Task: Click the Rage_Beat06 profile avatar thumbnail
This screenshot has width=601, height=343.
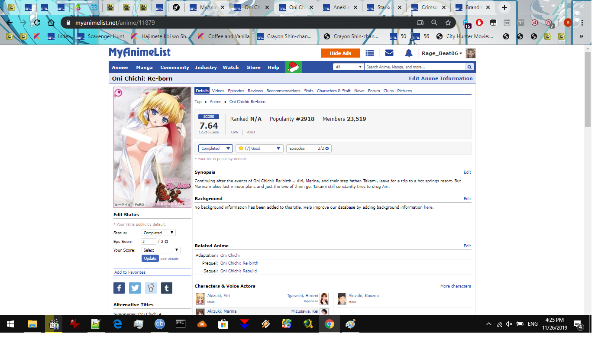Action: 470,53
